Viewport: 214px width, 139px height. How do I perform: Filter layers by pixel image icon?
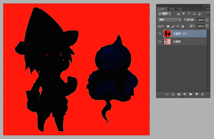pyautogui.click(x=178, y=14)
